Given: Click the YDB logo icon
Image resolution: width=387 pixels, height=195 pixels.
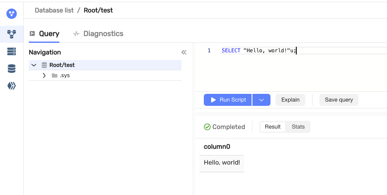Looking at the screenshot, I should click(12, 14).
